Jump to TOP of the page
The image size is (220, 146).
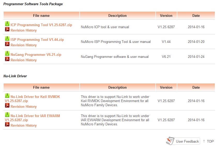pyautogui.click(x=208, y=141)
